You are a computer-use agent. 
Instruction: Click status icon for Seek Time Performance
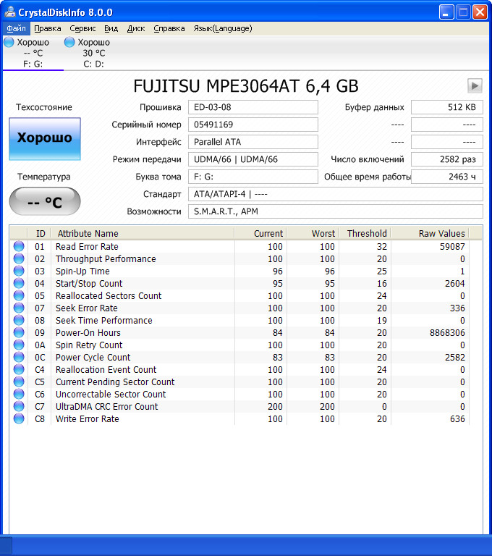tap(19, 320)
